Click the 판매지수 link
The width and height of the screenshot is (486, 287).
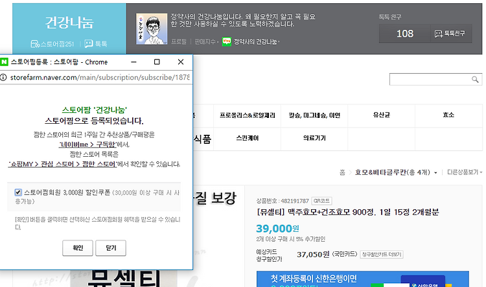point(205,41)
